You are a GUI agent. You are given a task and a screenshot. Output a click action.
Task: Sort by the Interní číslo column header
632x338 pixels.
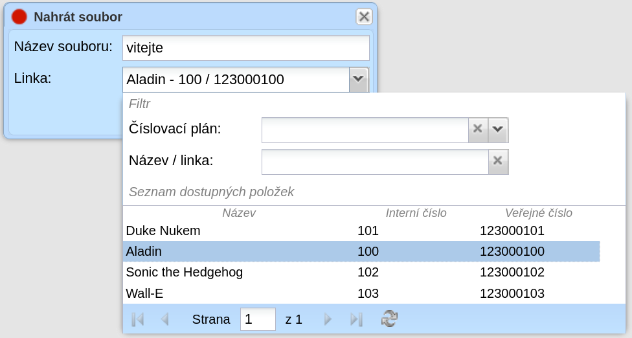[416, 213]
